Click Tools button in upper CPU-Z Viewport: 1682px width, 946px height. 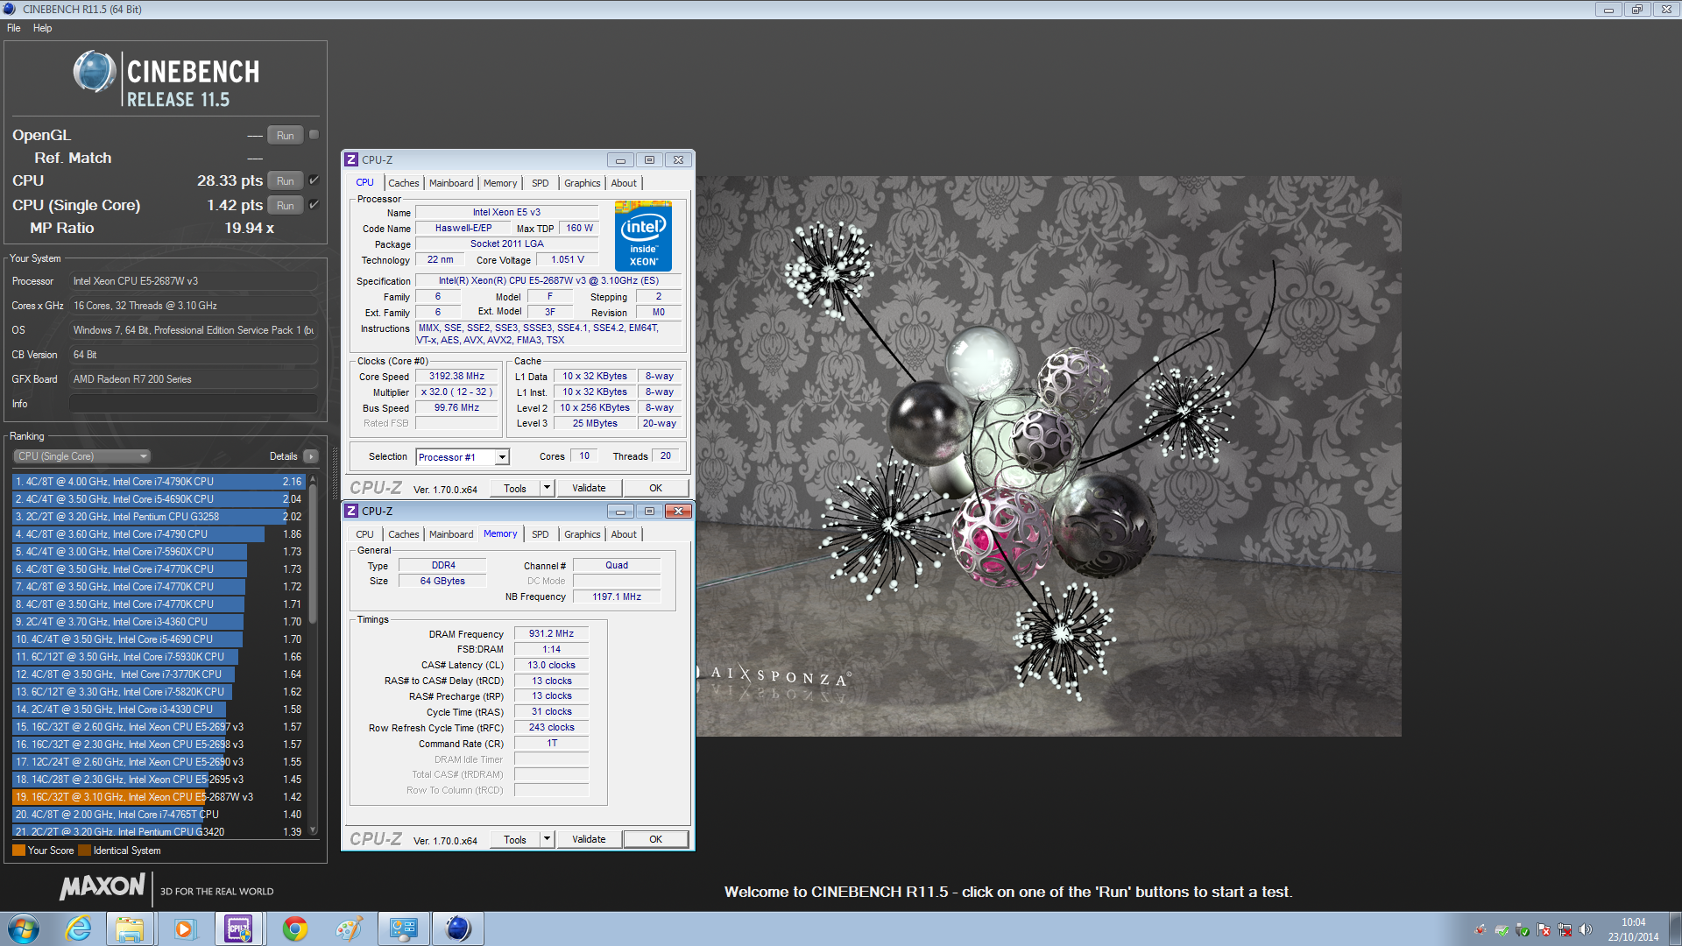pos(515,488)
